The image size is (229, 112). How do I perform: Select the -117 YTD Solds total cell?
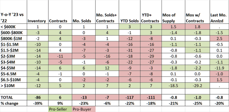[129, 97]
